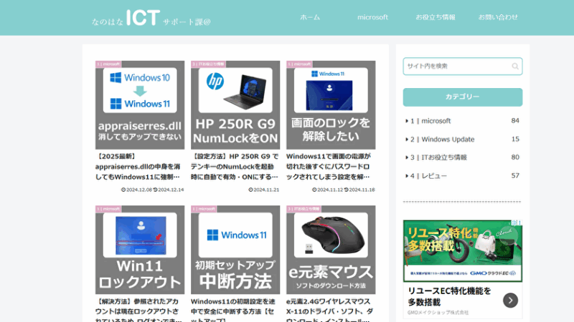Click the GMOメイクショップ株式会社 advertiser text
This screenshot has height=322, width=574.
(438, 313)
